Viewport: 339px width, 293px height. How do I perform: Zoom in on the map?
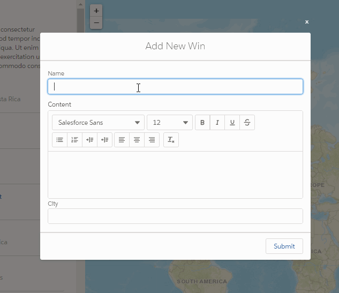click(x=96, y=11)
